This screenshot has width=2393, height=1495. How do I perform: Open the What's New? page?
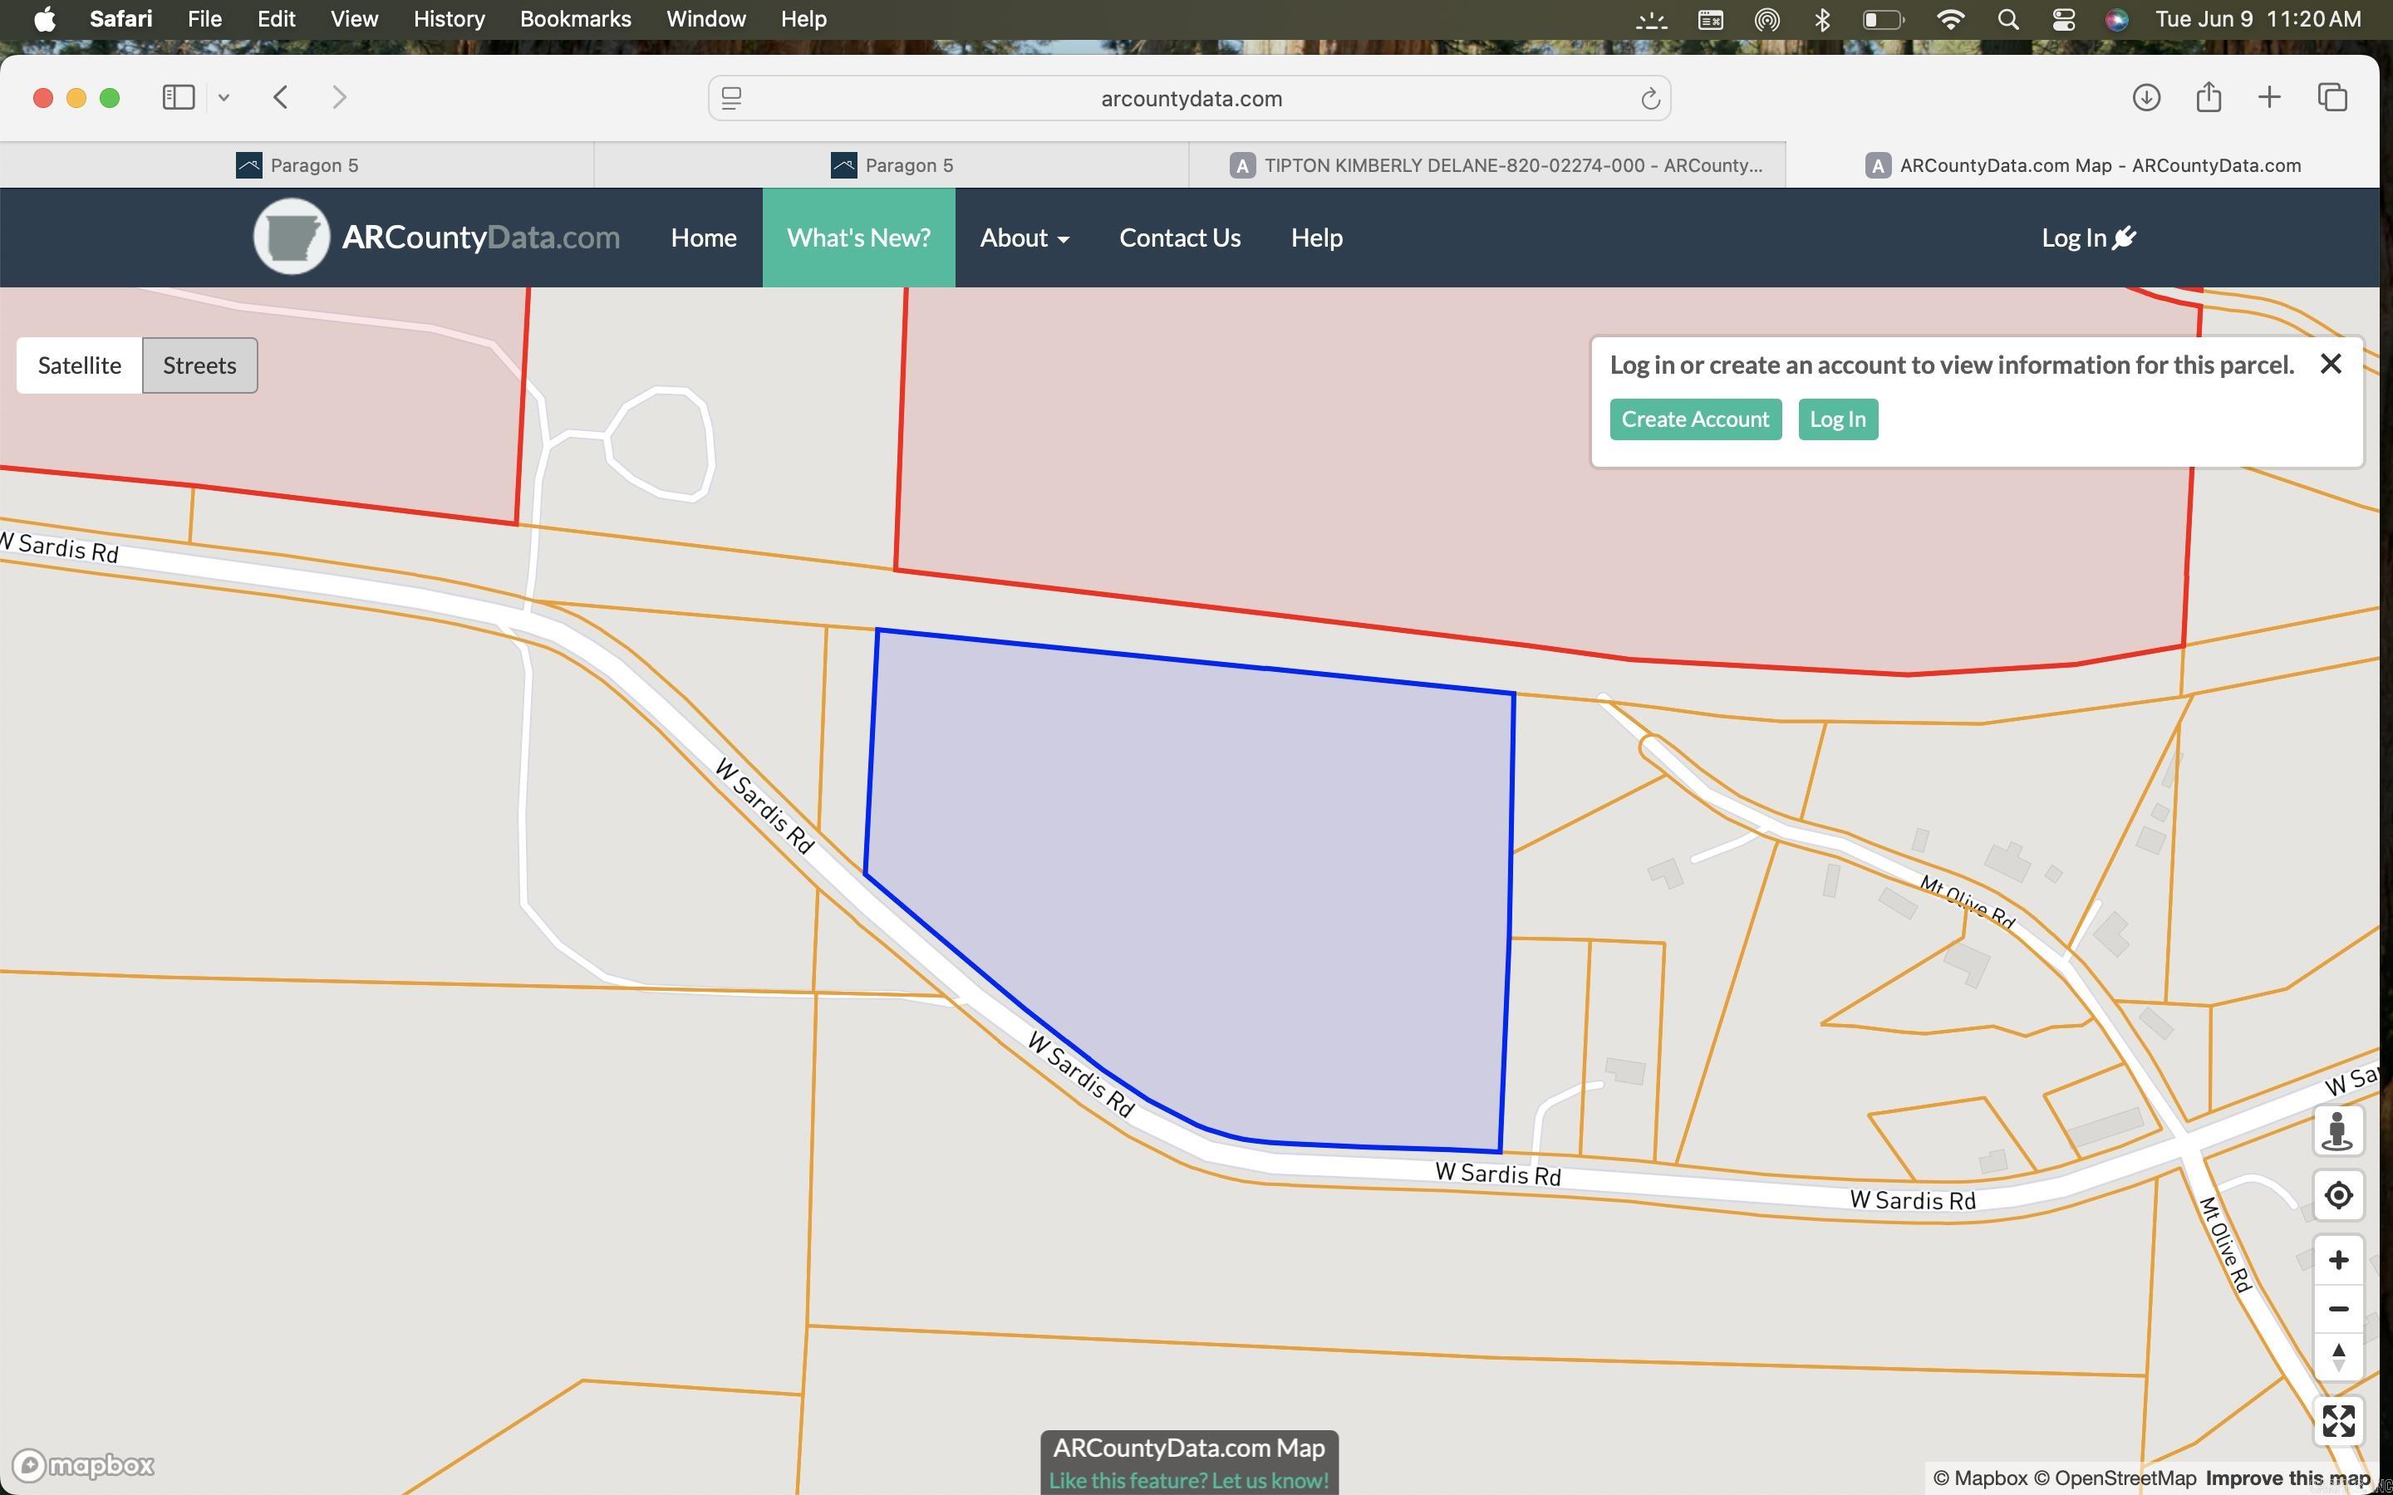[858, 238]
